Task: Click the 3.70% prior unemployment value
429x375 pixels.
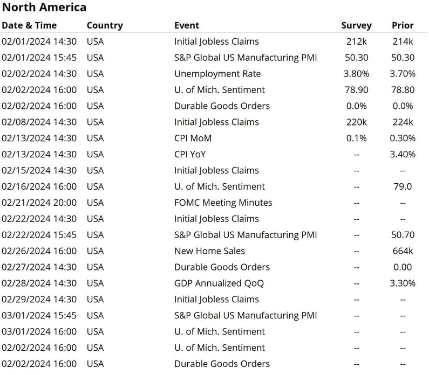Action: tap(403, 74)
